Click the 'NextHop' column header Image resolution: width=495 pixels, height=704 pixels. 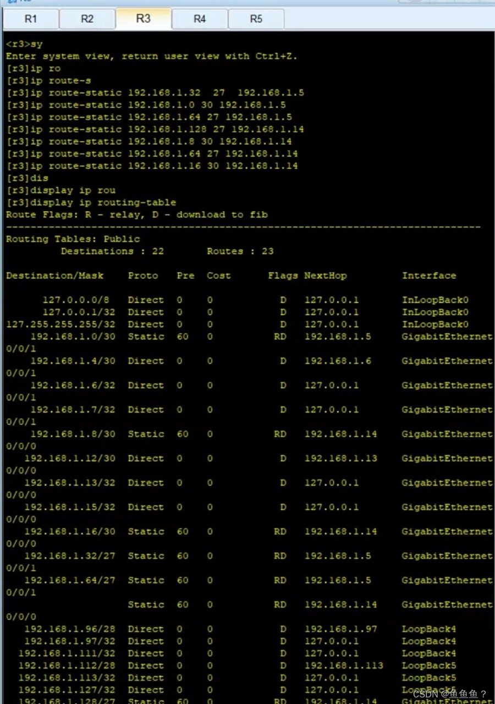[326, 276]
